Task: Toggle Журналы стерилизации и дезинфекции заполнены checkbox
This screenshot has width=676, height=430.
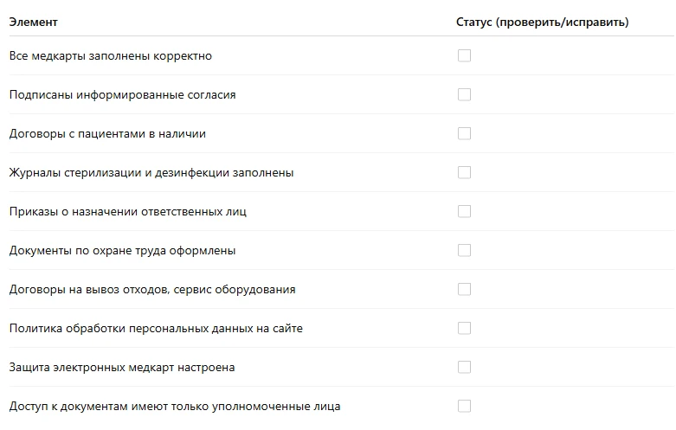Action: pyautogui.click(x=464, y=172)
